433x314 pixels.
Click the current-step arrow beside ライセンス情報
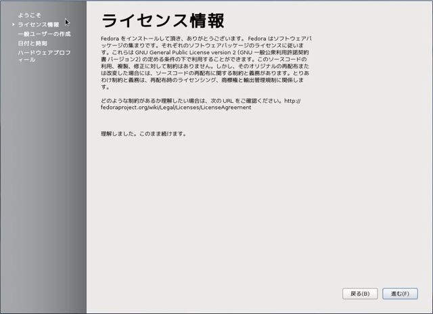14,24
